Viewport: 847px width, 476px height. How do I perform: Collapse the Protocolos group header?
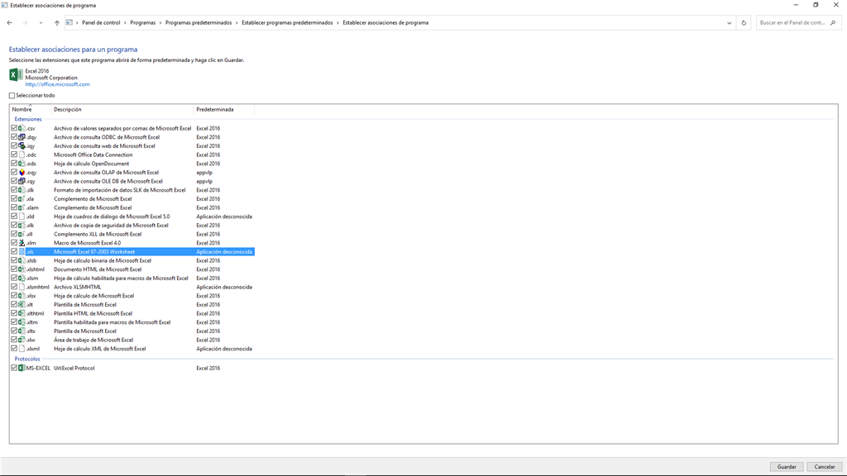click(x=27, y=359)
